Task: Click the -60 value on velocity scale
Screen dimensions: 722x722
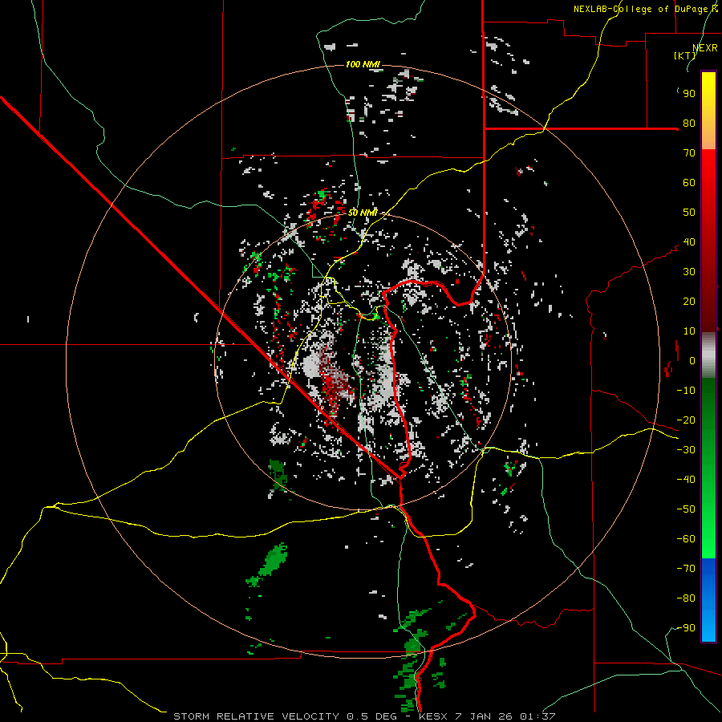Action: [686, 539]
